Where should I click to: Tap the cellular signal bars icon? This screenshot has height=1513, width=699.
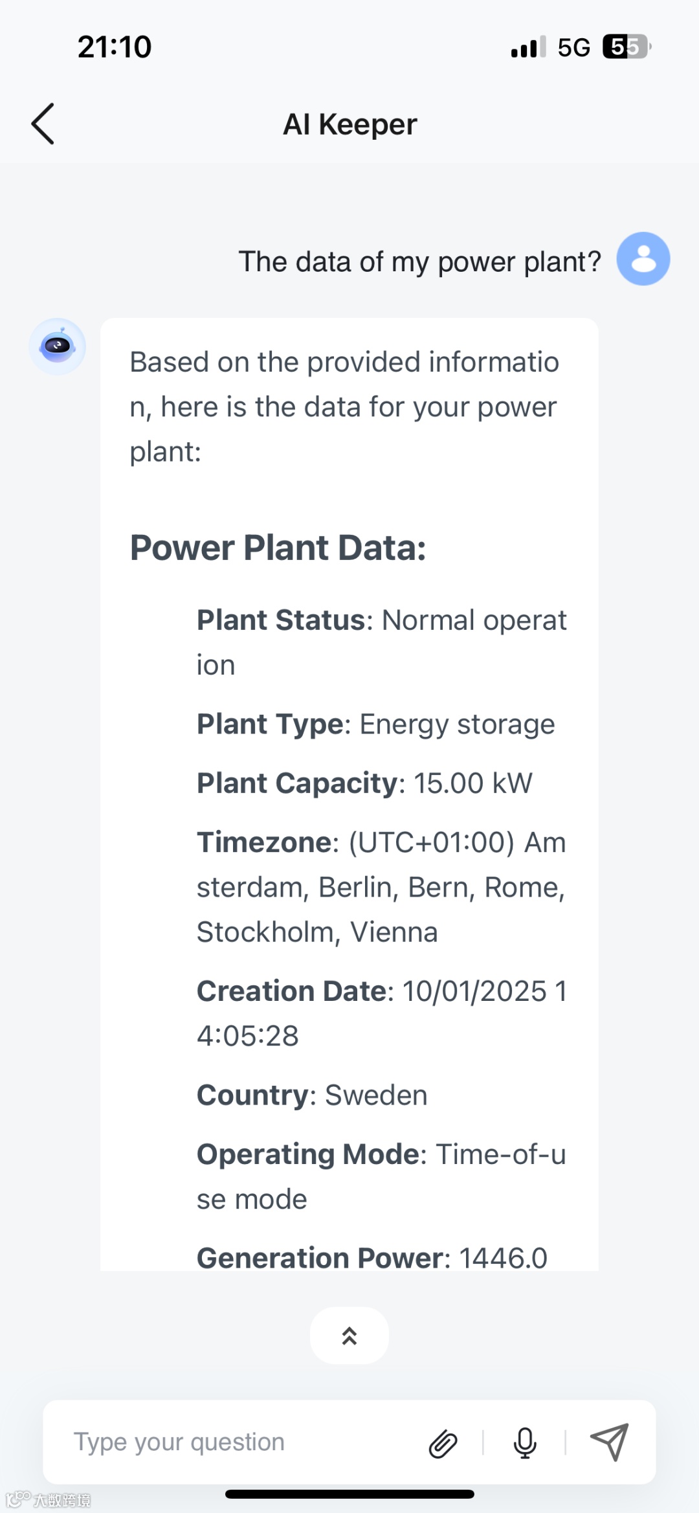528,47
